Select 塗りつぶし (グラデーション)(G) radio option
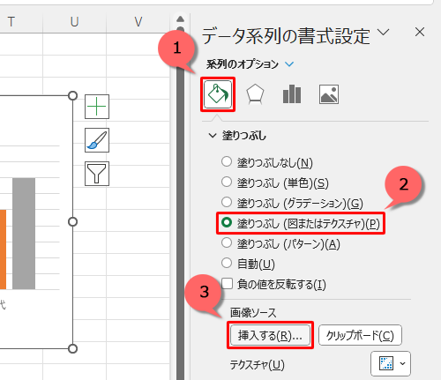 pos(227,202)
